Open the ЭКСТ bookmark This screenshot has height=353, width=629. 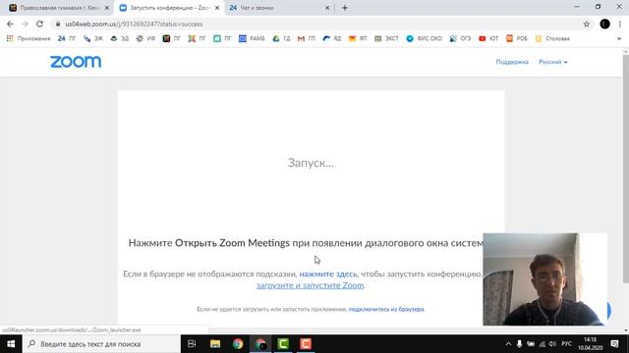[x=386, y=38]
